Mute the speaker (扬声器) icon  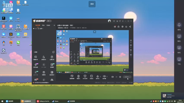[x=104, y=76]
